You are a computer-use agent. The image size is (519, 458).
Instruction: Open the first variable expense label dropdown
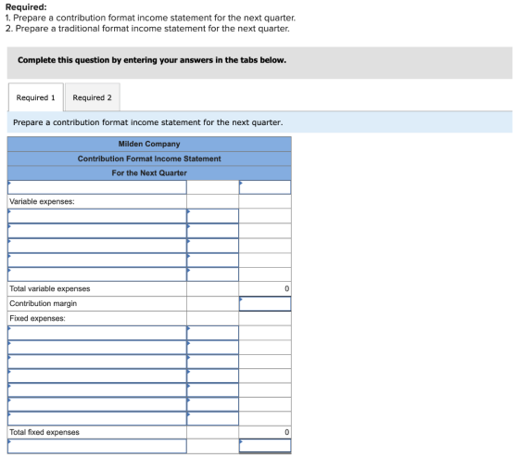coord(97,216)
